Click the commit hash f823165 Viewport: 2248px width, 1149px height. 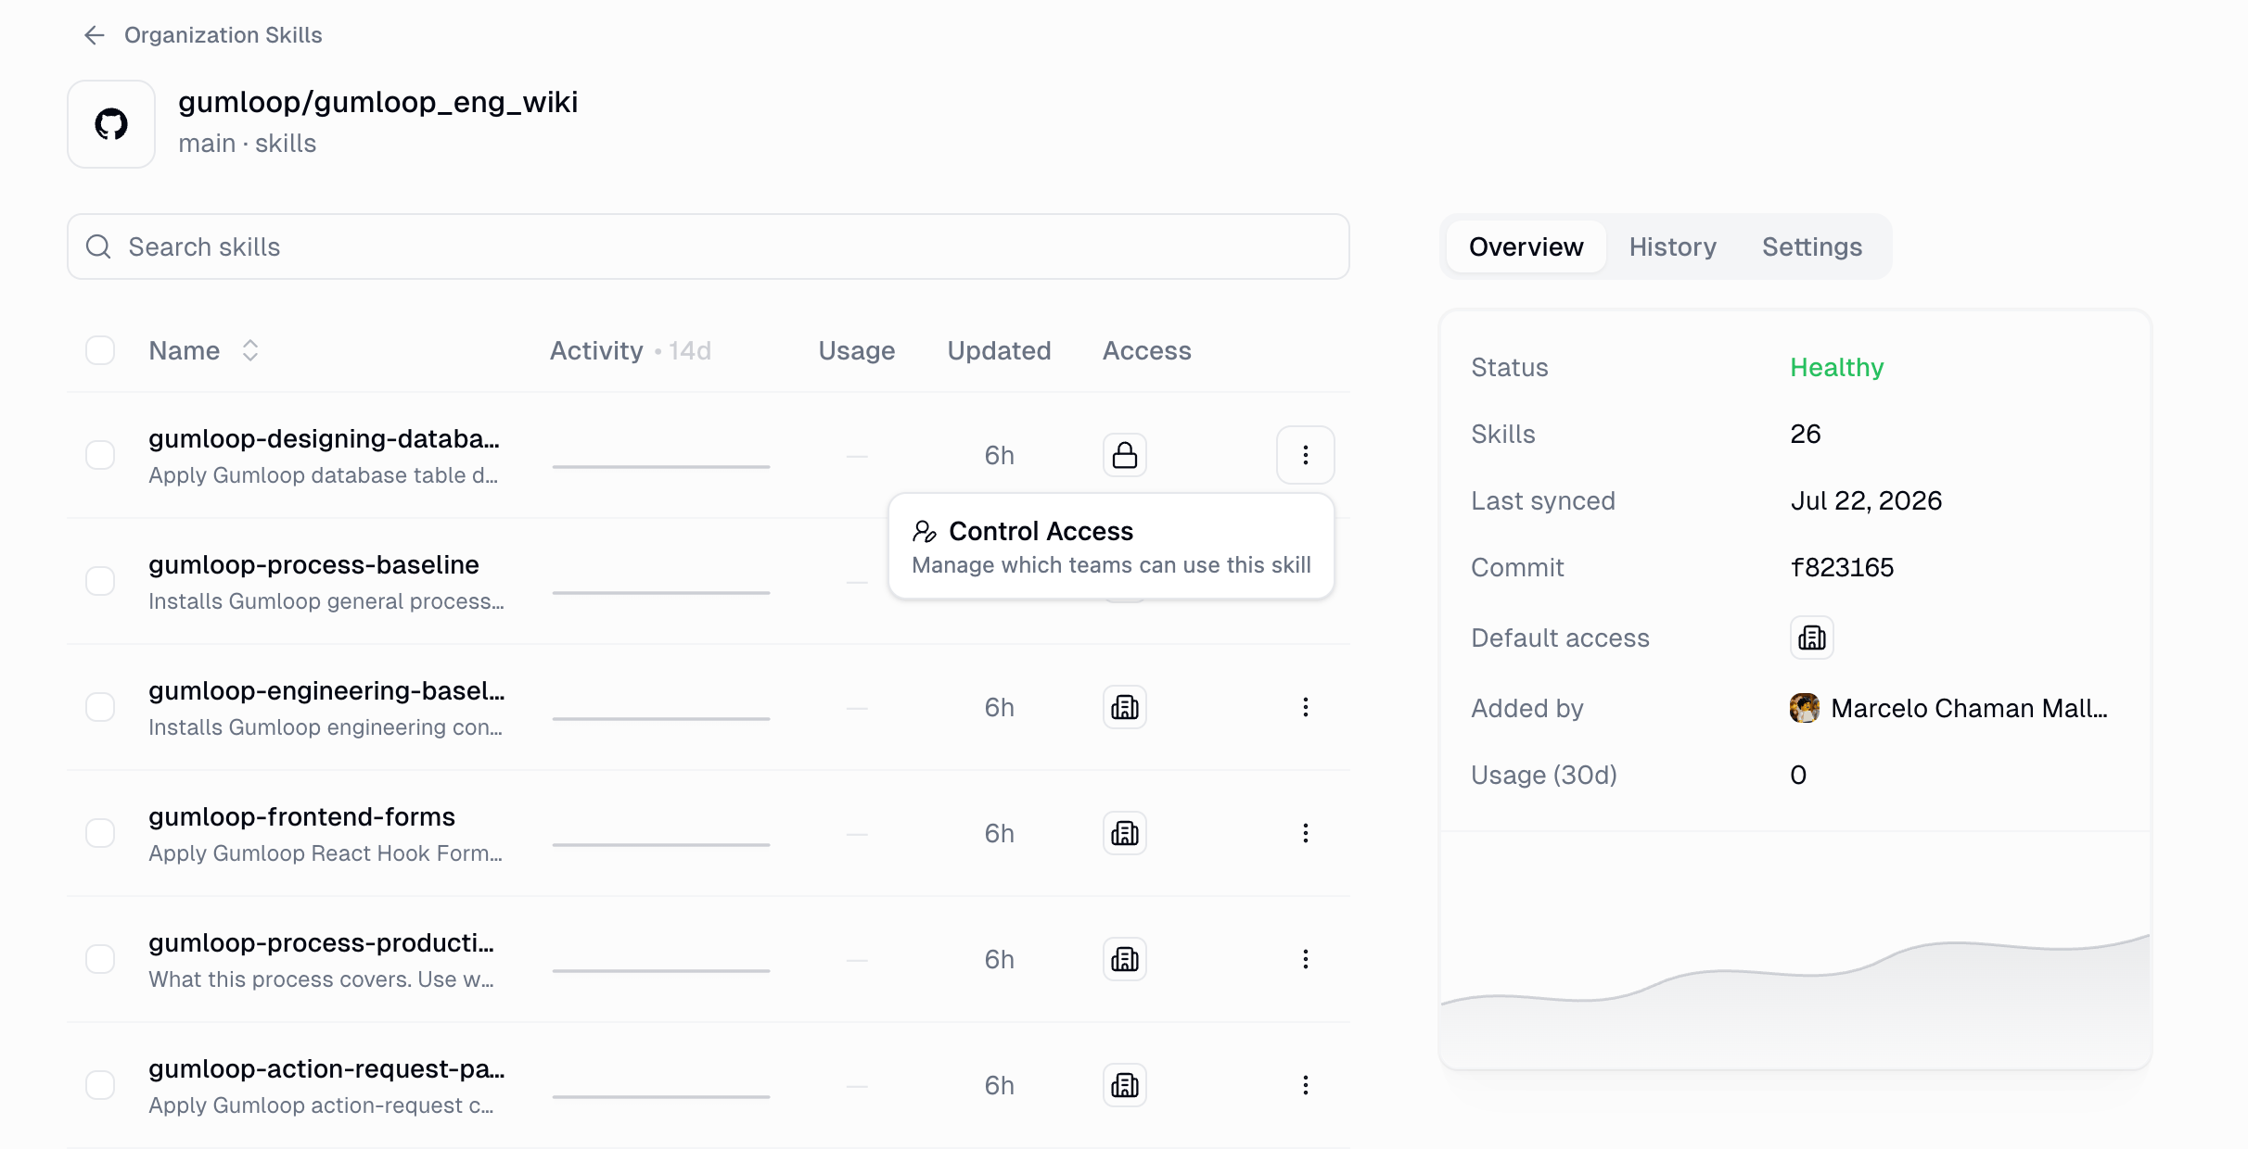(x=1842, y=567)
